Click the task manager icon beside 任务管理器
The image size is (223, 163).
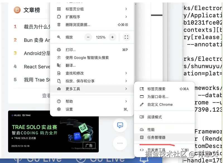pyautogui.click(x=142, y=137)
